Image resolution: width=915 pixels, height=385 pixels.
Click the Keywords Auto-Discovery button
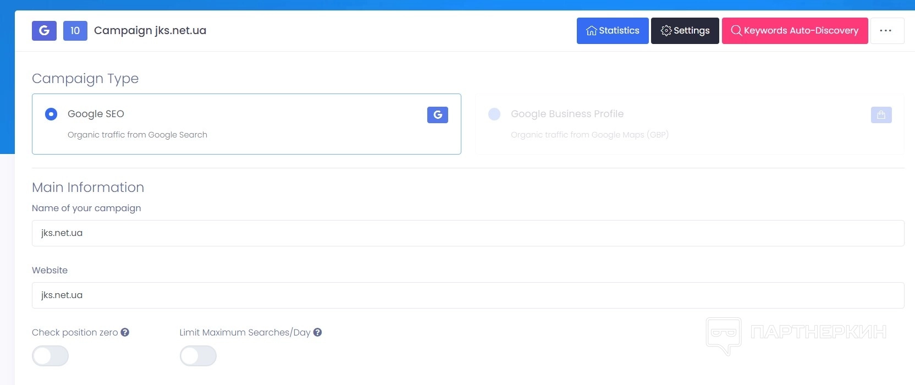(x=795, y=31)
